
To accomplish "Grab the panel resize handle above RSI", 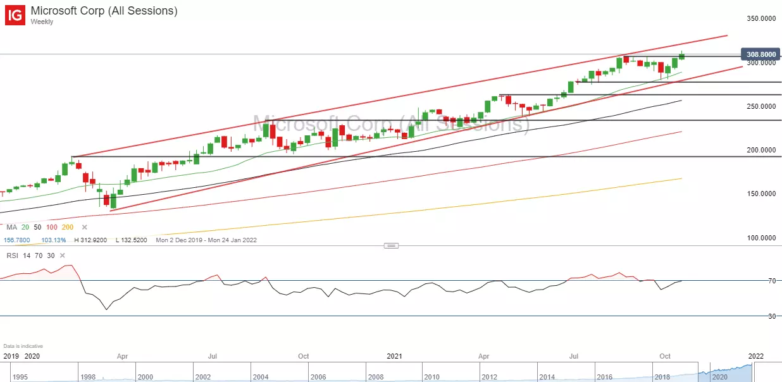I will coord(391,245).
